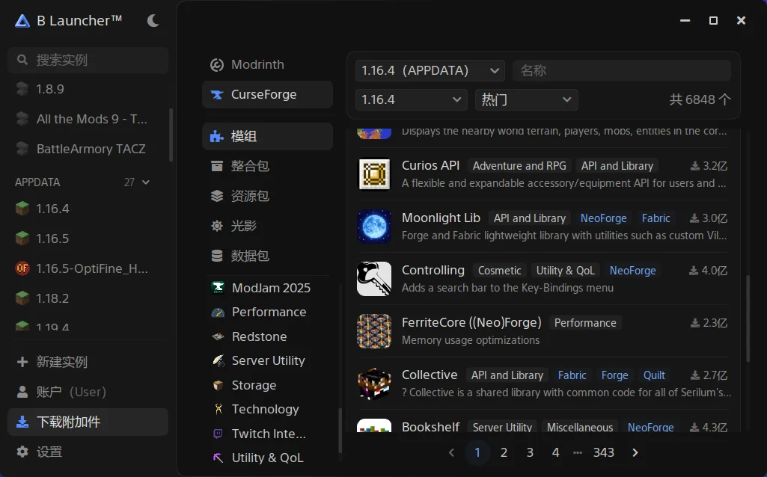
Task: Click the search instances field
Action: [x=88, y=60]
